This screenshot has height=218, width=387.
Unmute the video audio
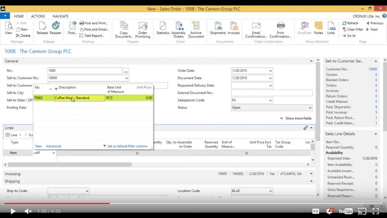pos(28,211)
